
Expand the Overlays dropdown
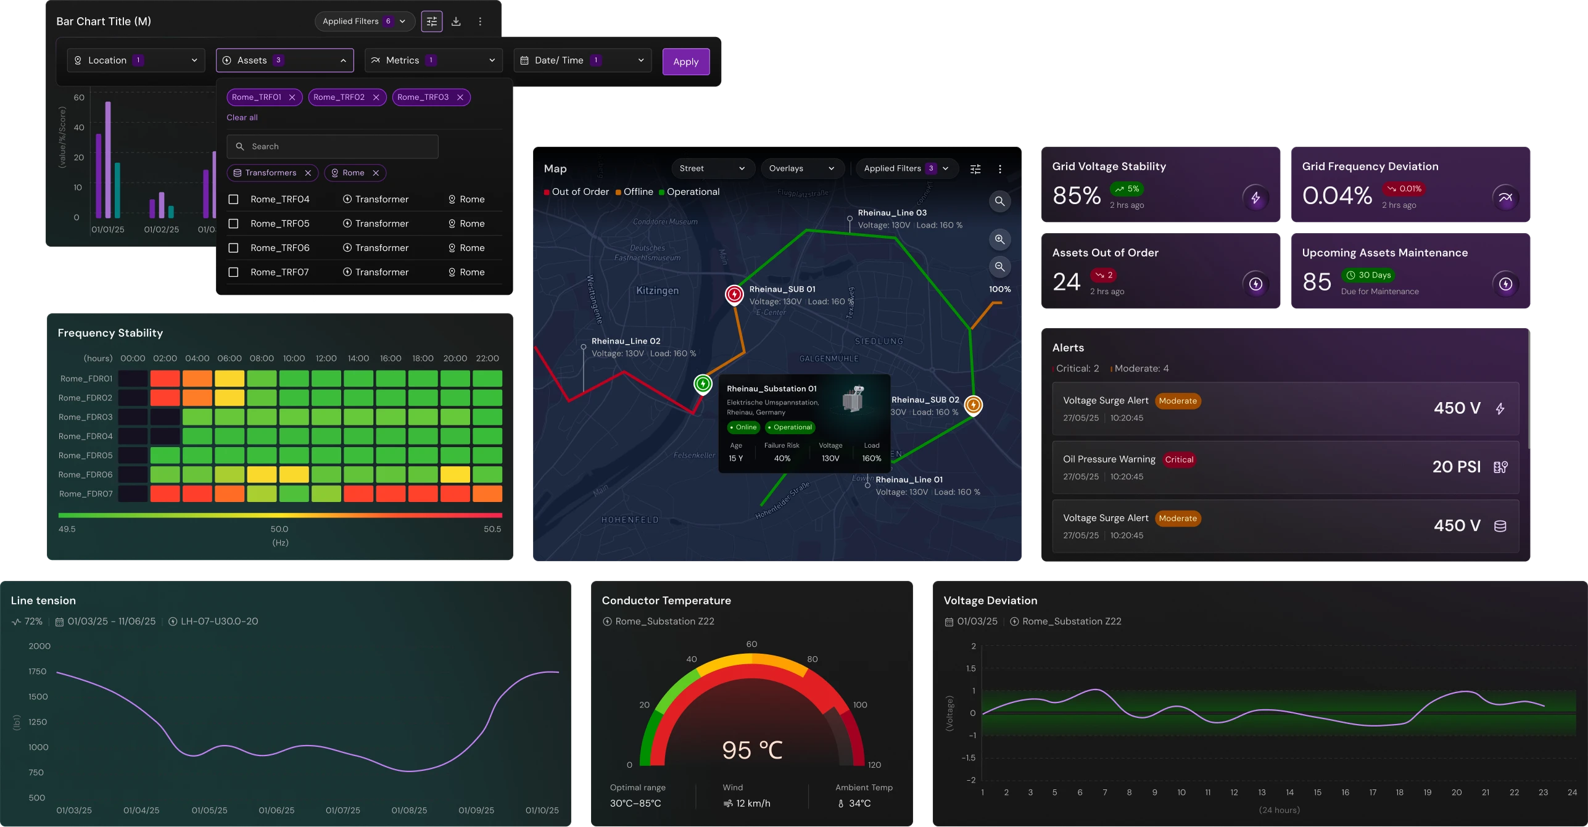(801, 168)
